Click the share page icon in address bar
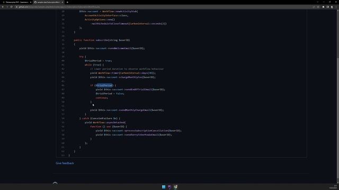This screenshot has width=339, height=190. coord(314,7)
